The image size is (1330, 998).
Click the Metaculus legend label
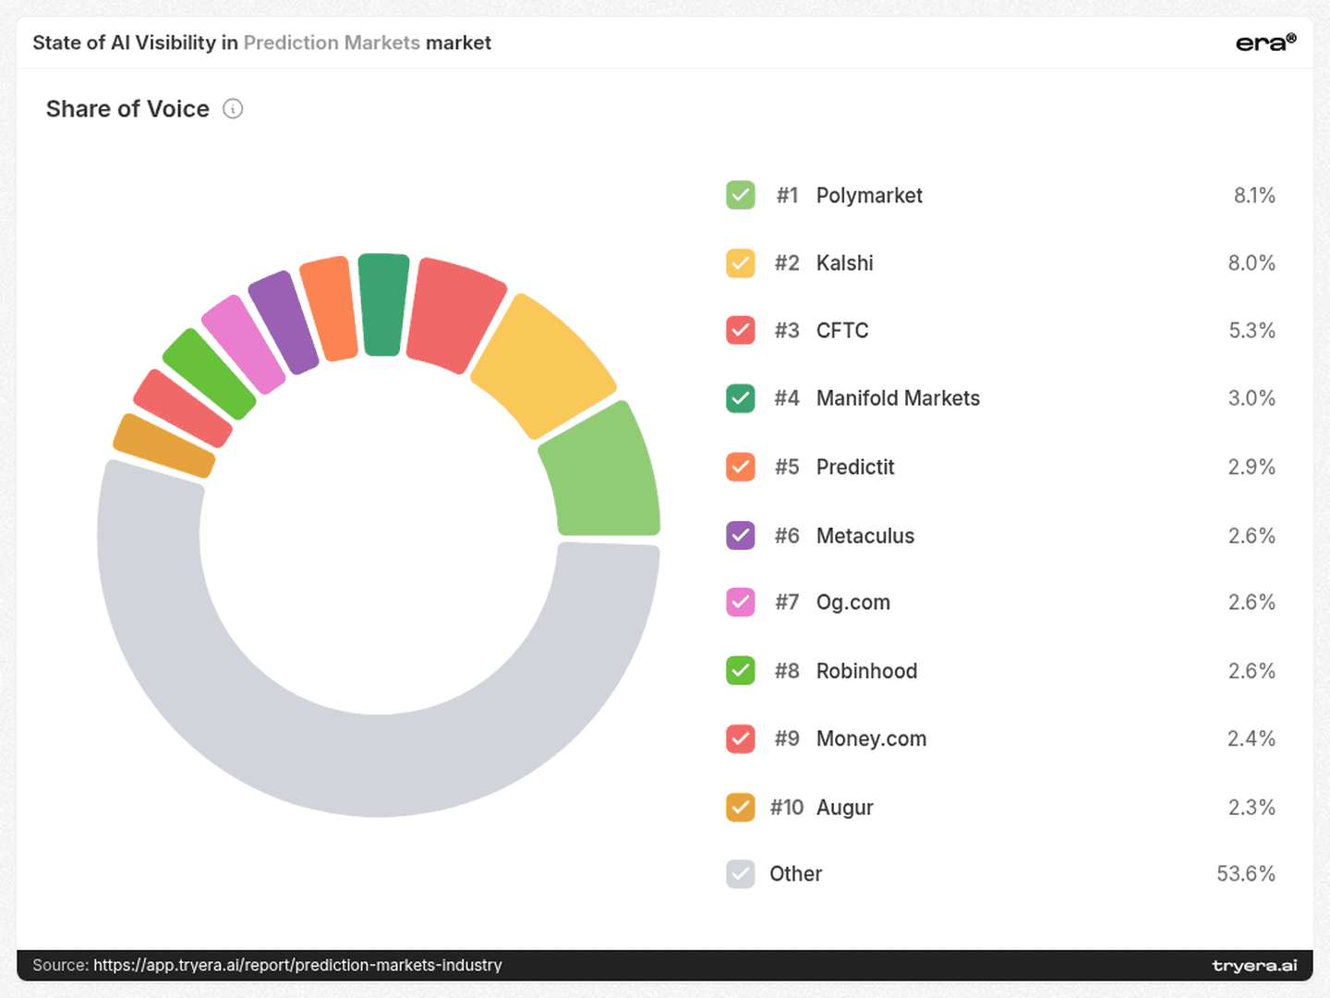[865, 536]
